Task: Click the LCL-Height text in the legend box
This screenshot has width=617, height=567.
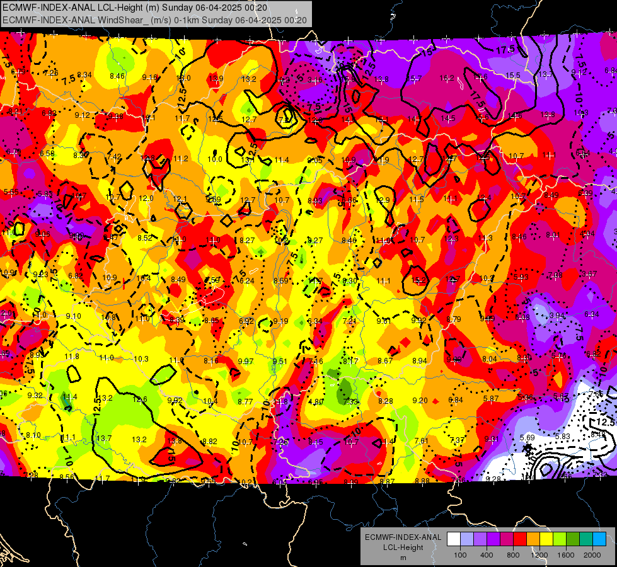Action: tap(403, 547)
